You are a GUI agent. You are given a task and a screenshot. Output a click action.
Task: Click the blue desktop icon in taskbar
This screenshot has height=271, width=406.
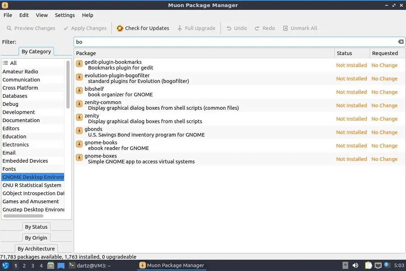[x=61, y=266]
